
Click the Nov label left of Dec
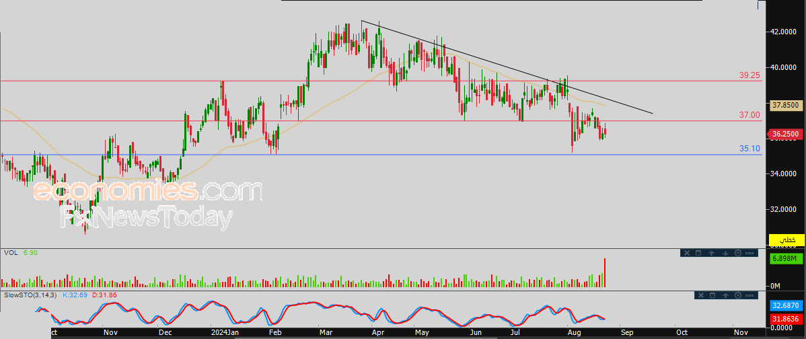[110, 332]
